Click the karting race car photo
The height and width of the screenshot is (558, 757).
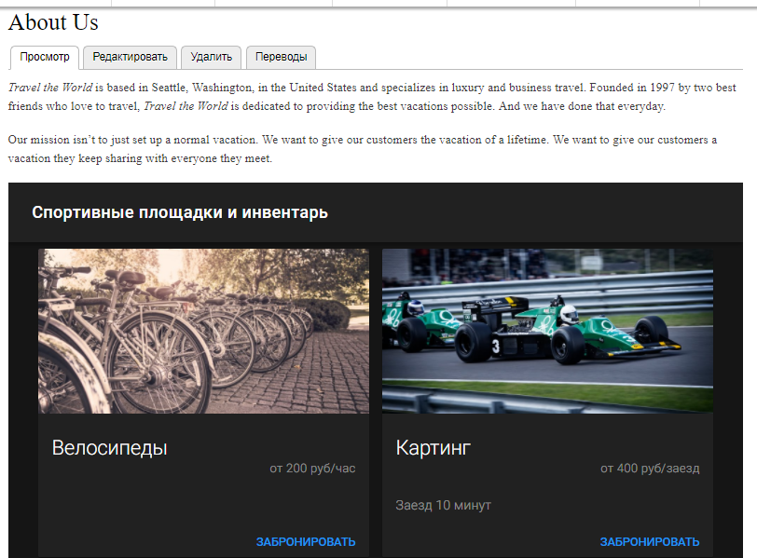click(547, 331)
